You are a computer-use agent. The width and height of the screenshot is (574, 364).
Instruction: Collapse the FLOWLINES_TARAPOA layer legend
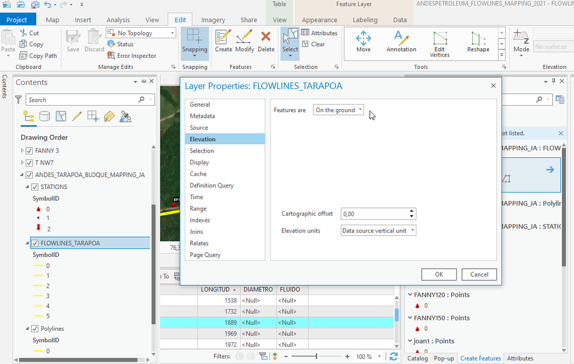click(x=28, y=243)
